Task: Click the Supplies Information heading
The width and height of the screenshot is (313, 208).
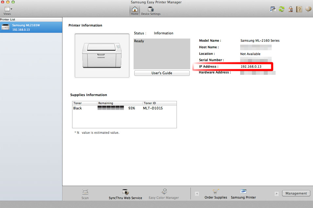Action: click(x=89, y=95)
